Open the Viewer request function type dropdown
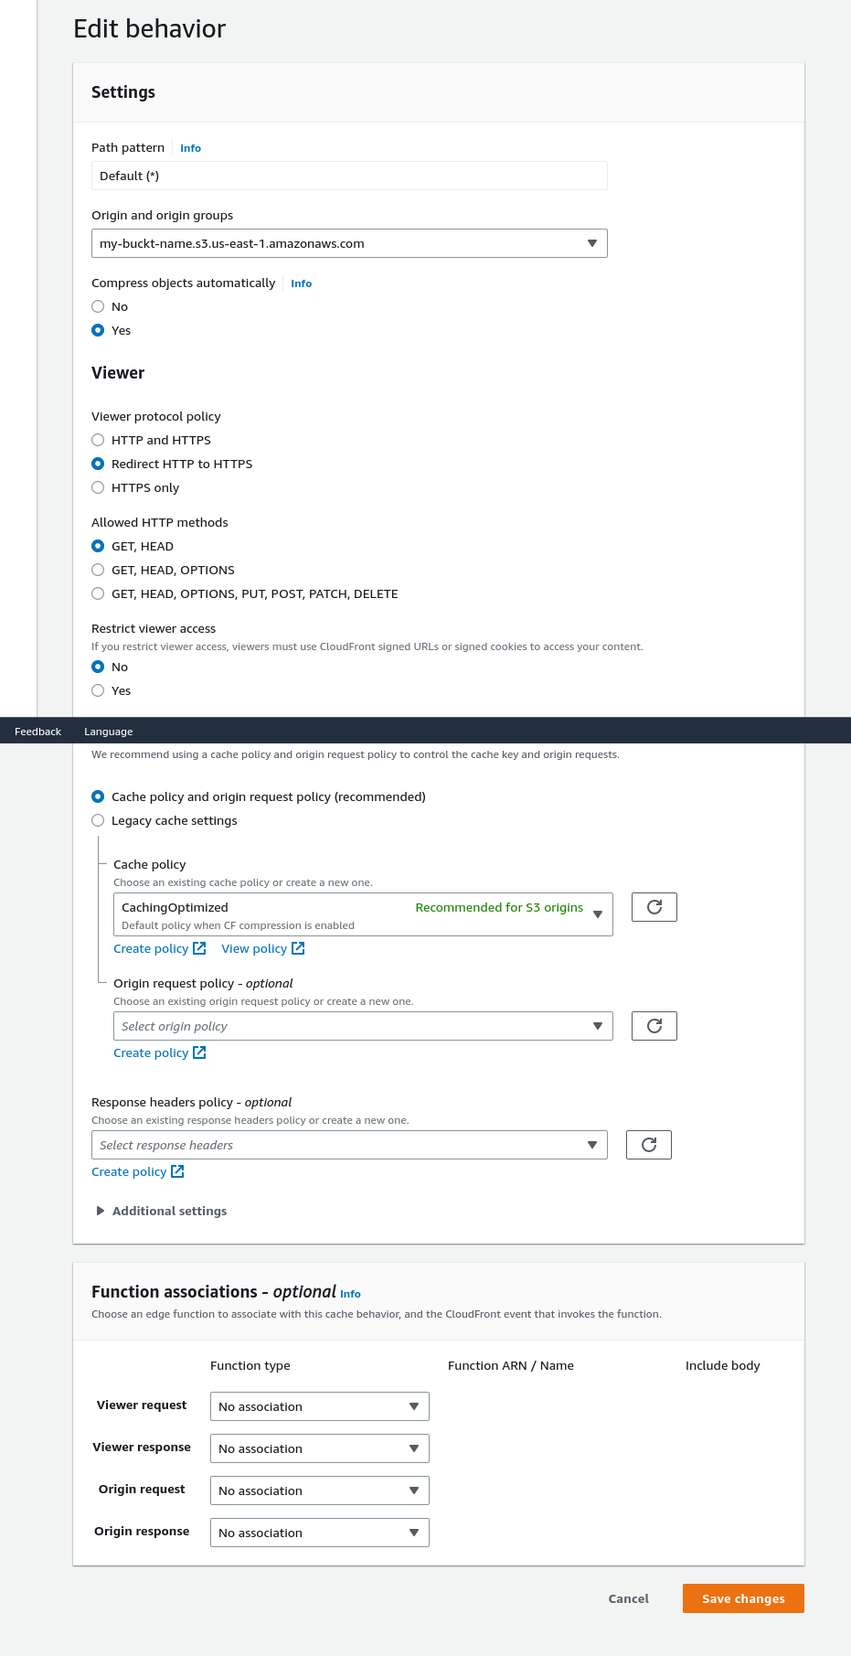Image resolution: width=851 pixels, height=1656 pixels. point(319,1405)
